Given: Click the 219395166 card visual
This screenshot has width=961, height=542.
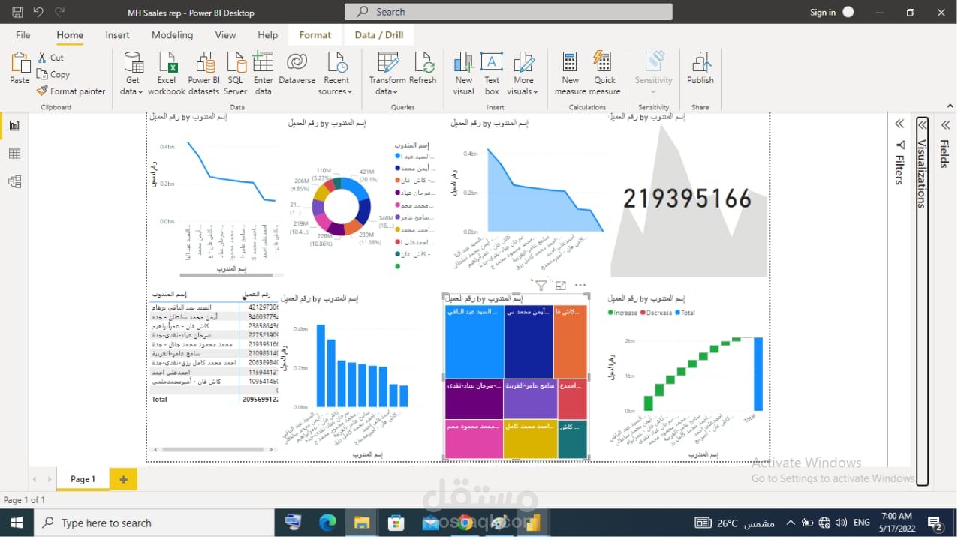Looking at the screenshot, I should coord(687,199).
